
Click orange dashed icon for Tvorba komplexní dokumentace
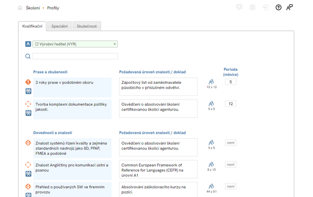28,104
